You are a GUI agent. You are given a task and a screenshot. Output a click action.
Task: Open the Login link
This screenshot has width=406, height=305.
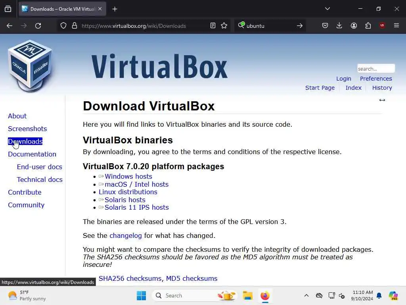tap(344, 79)
